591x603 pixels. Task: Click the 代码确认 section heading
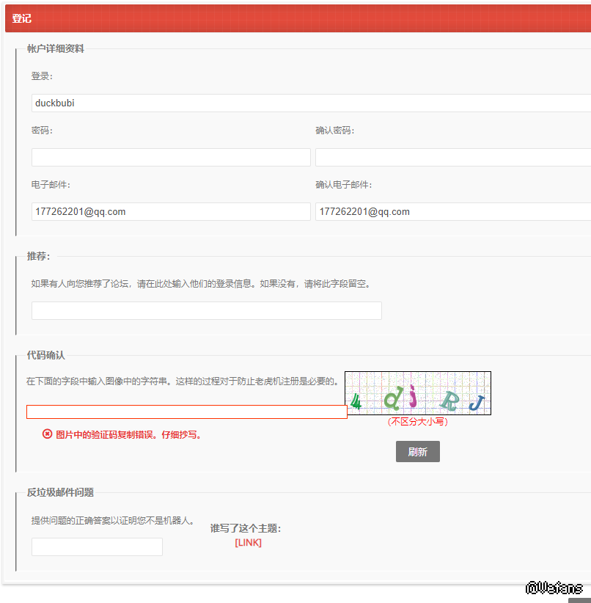point(46,355)
